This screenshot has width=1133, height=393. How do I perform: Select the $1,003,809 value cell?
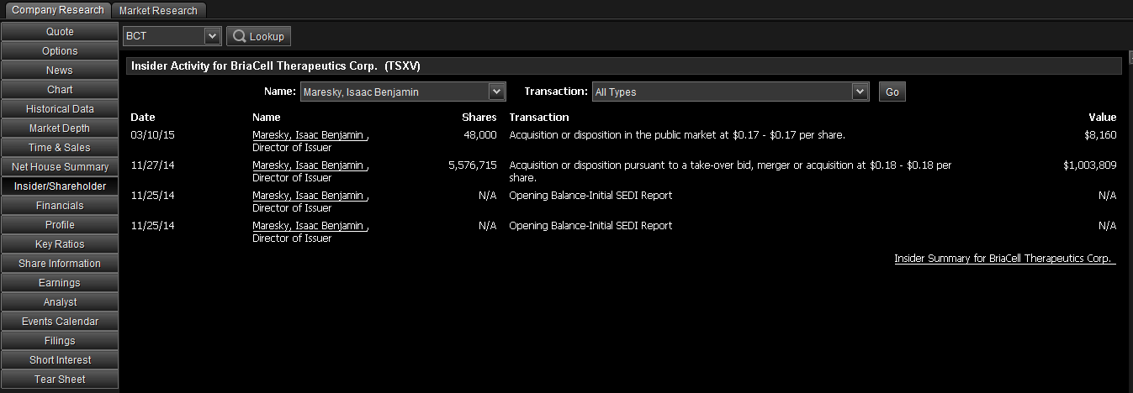[x=1090, y=166]
